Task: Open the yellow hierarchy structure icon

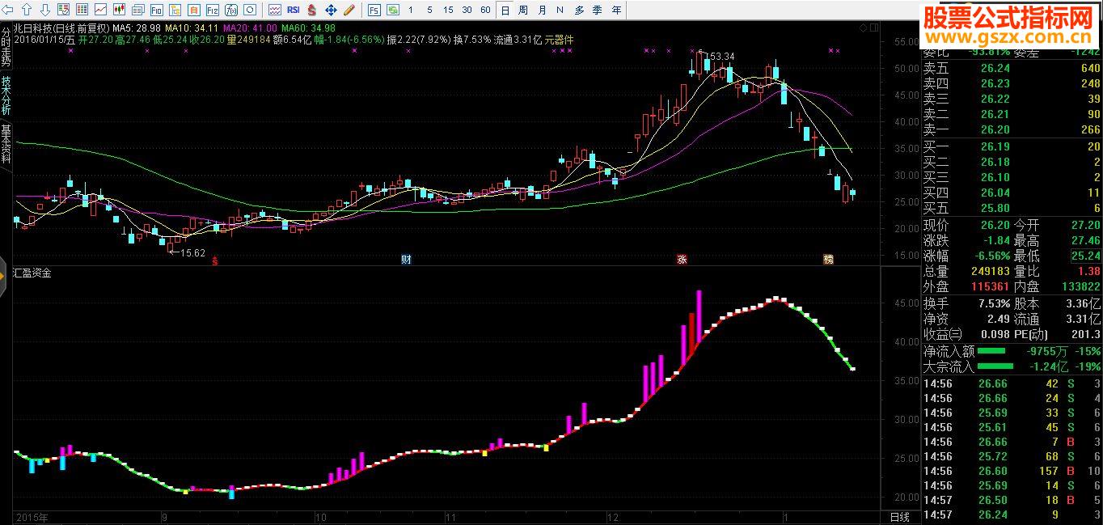Action: coord(175,10)
